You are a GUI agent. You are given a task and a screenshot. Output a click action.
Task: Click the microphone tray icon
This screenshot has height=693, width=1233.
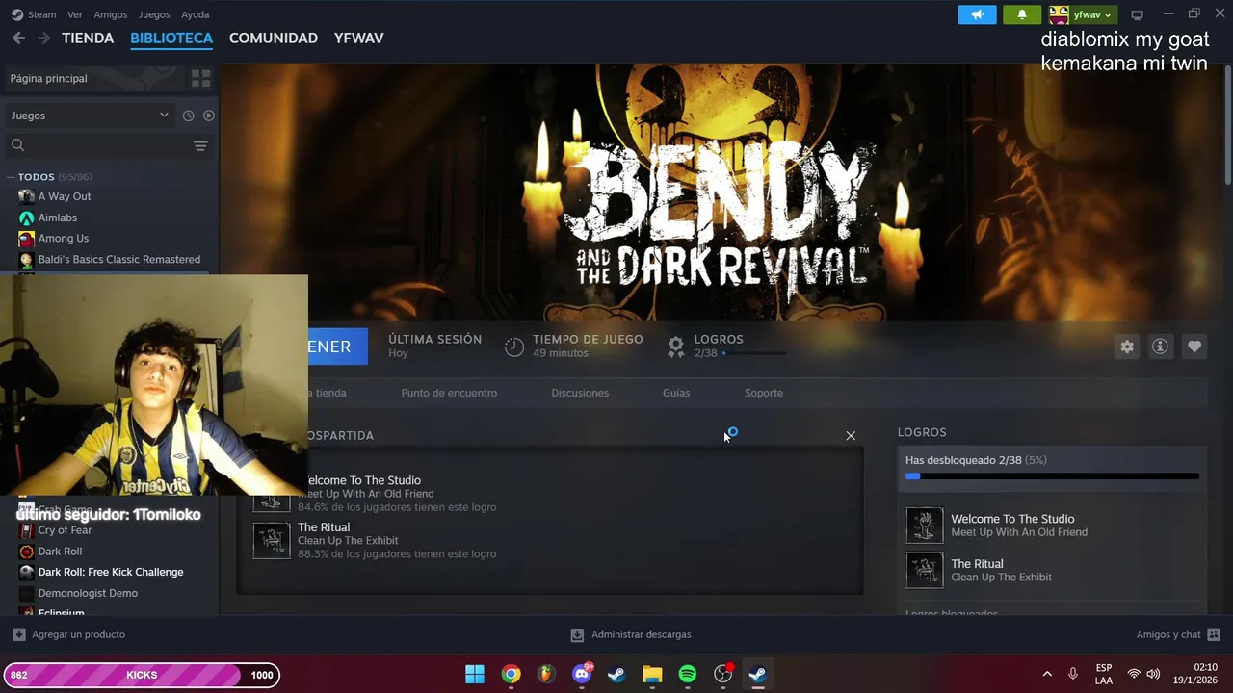coord(1073,674)
